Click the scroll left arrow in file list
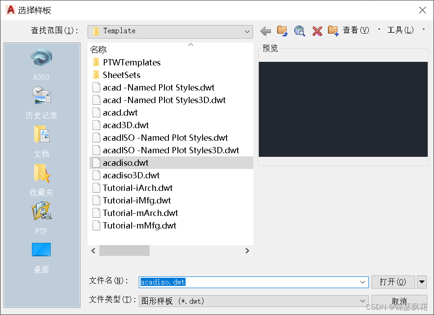434x315 pixels. [x=93, y=250]
